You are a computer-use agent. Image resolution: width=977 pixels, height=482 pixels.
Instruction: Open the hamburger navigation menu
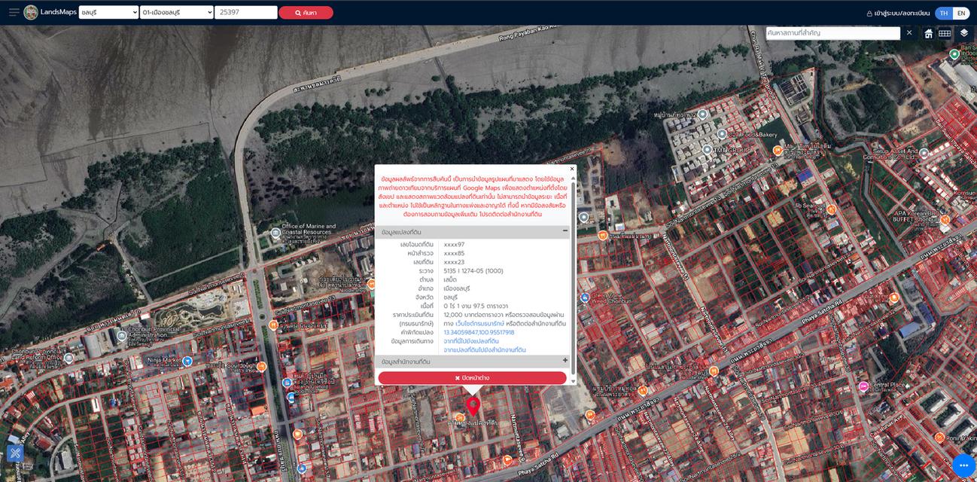[12, 12]
